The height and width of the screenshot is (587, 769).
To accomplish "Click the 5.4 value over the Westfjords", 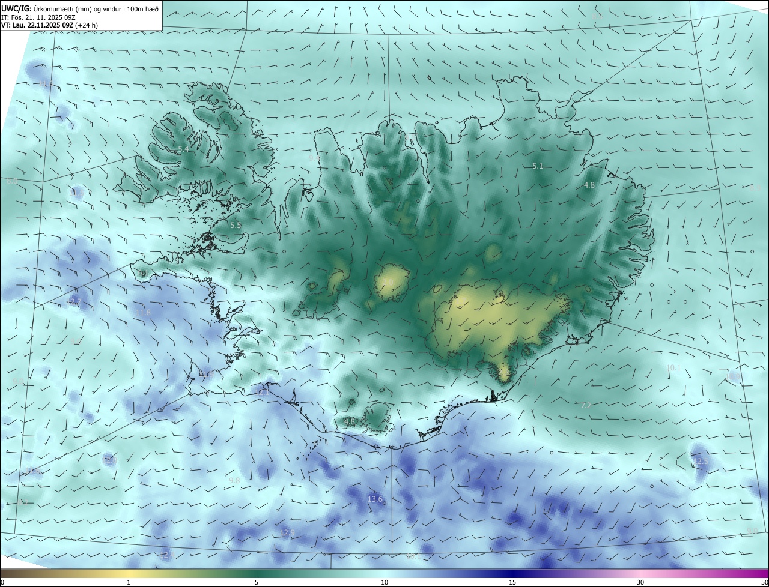I will (184, 149).
